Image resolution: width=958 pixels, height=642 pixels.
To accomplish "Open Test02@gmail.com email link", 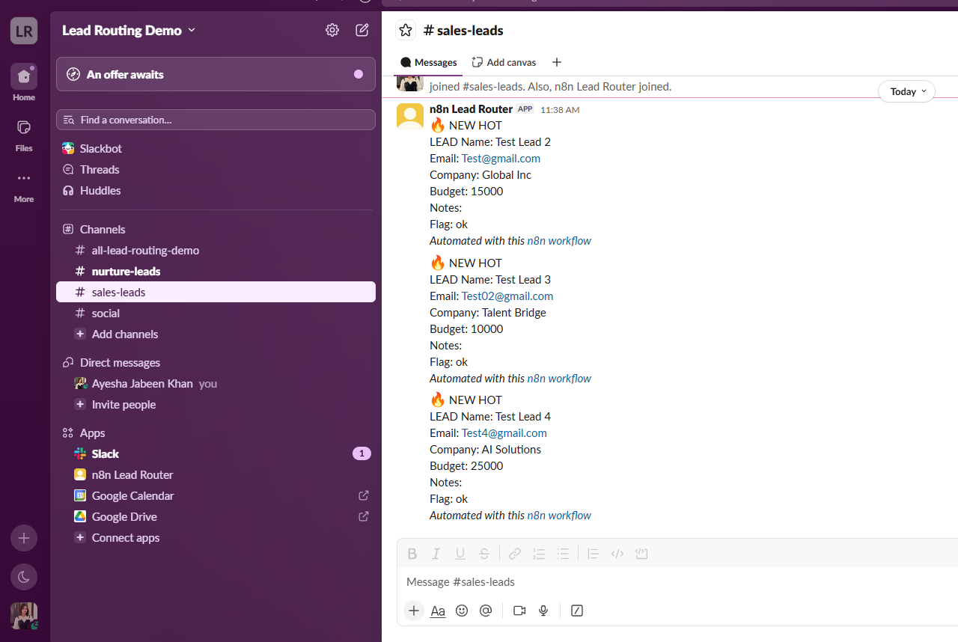I will click(x=507, y=296).
